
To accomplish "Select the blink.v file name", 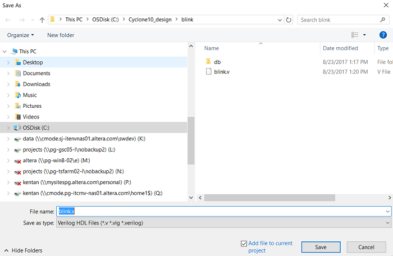I will 222,72.
